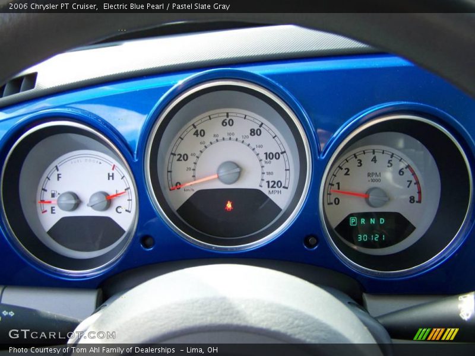Screen dimensions: 475x356
Task: Click the 60 mark on speedometer
Action: 227,123
